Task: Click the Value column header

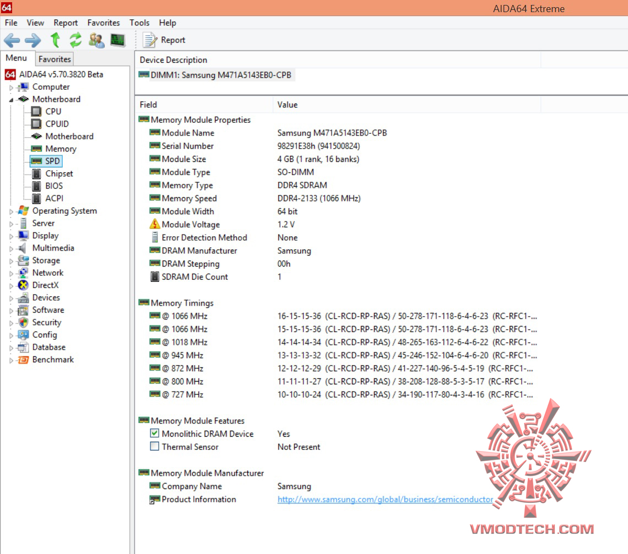Action: click(x=407, y=105)
